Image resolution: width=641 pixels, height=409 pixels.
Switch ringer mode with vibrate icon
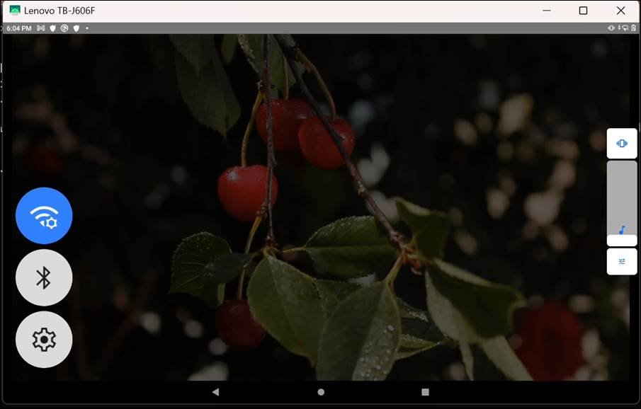[x=622, y=144]
